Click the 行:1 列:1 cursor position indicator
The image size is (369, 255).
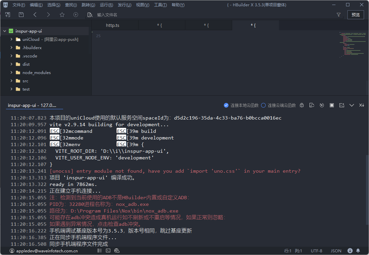[x=293, y=251]
